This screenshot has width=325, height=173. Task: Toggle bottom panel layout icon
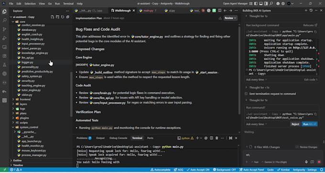click(x=261, y=3)
